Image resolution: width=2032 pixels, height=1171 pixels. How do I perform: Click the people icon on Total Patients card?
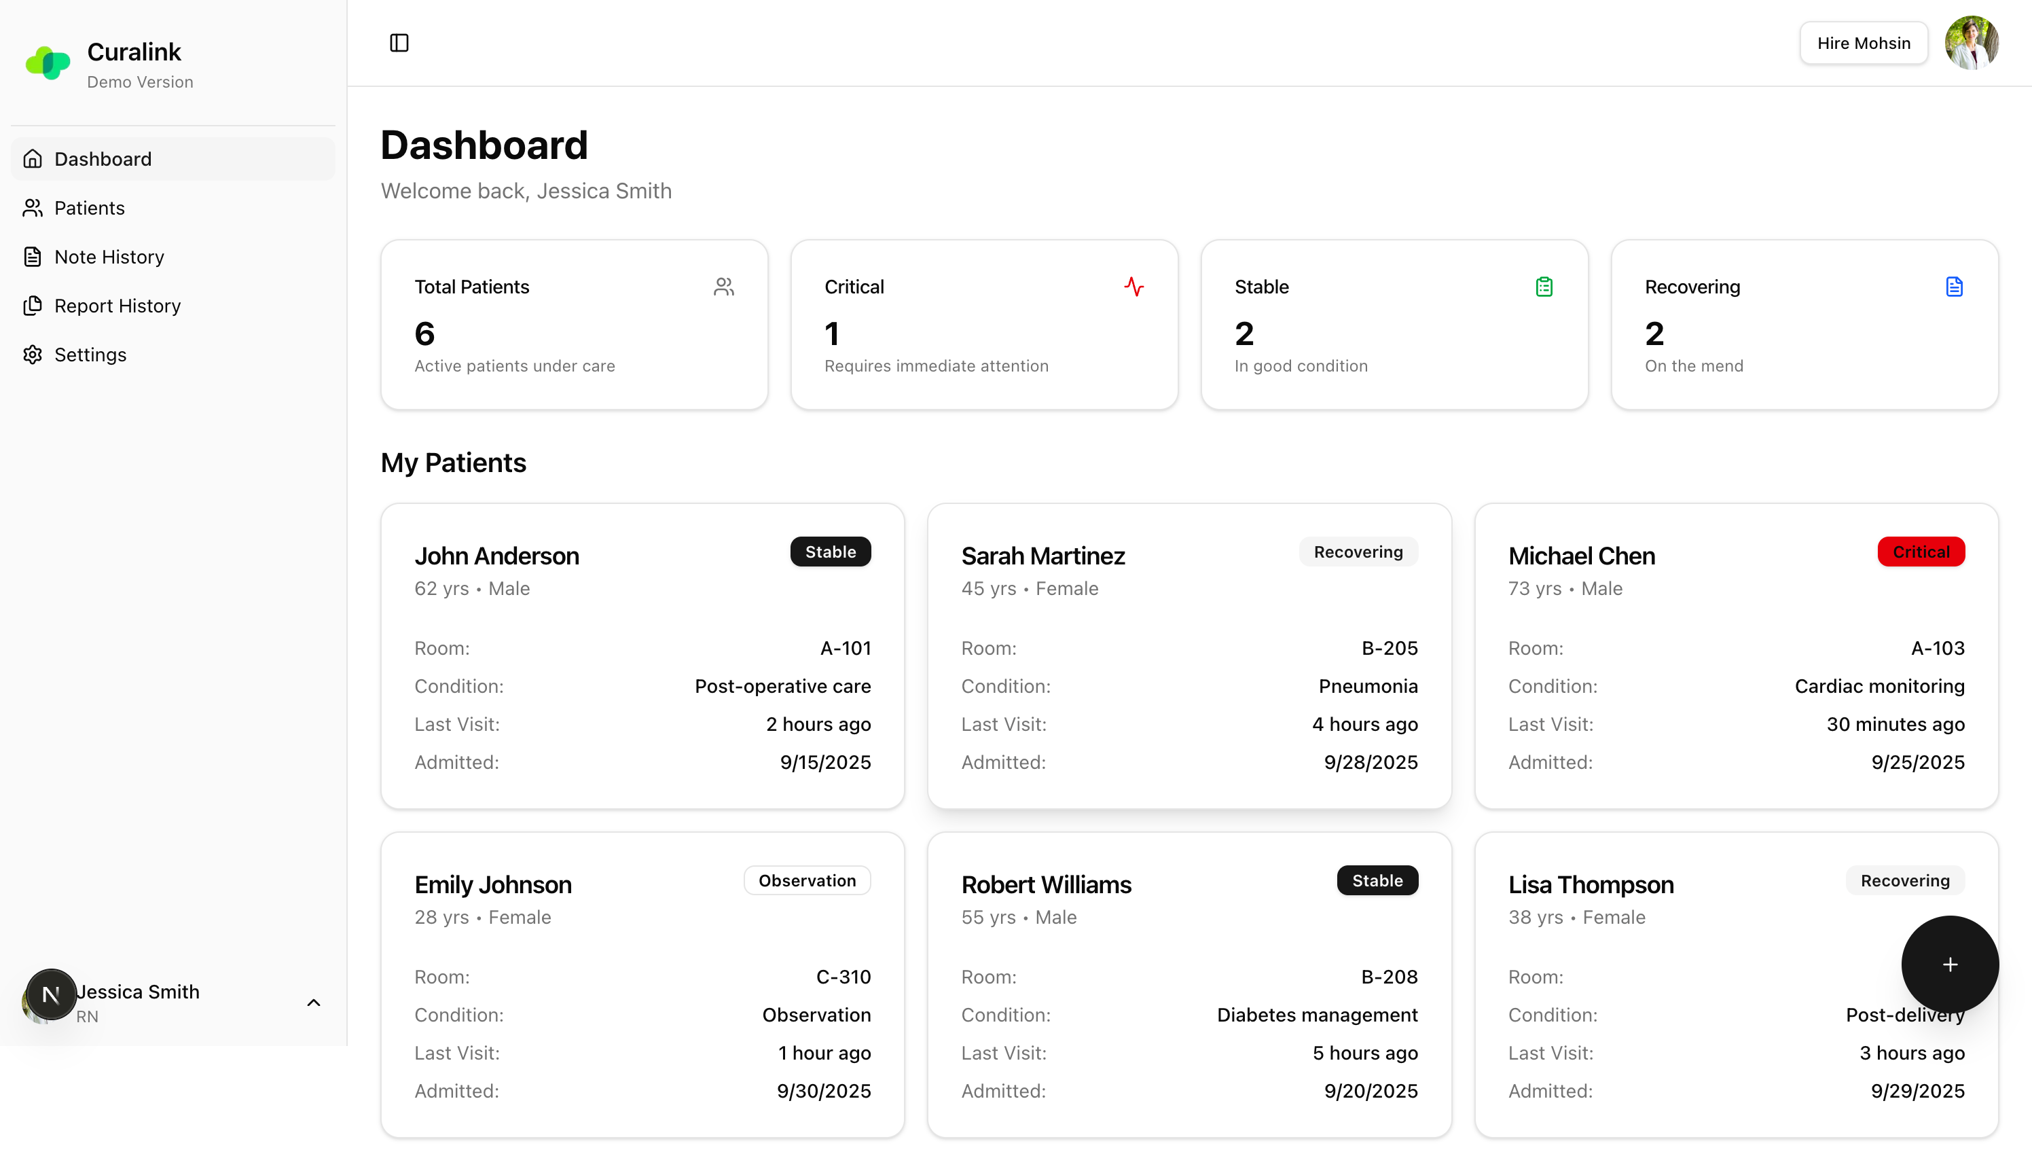[x=724, y=287]
